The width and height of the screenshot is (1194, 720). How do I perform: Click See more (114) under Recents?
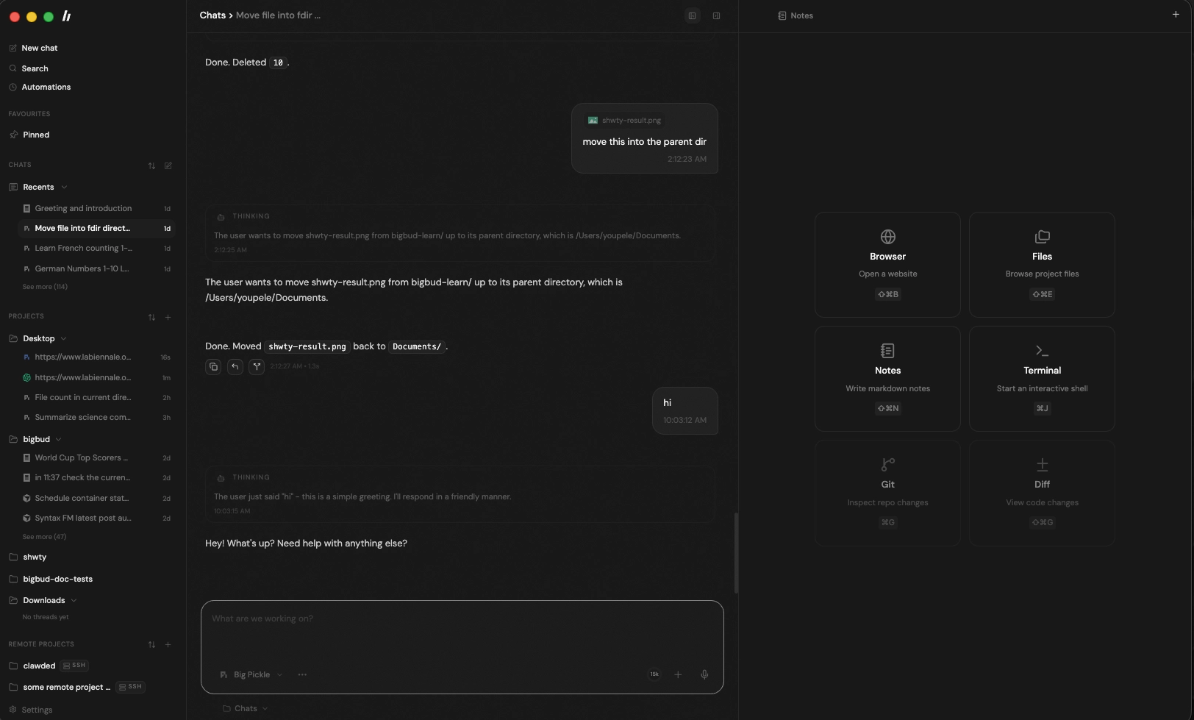(x=45, y=287)
